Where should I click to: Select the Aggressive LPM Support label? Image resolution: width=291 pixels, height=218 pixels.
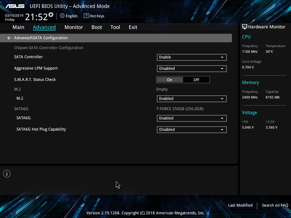tap(36, 68)
